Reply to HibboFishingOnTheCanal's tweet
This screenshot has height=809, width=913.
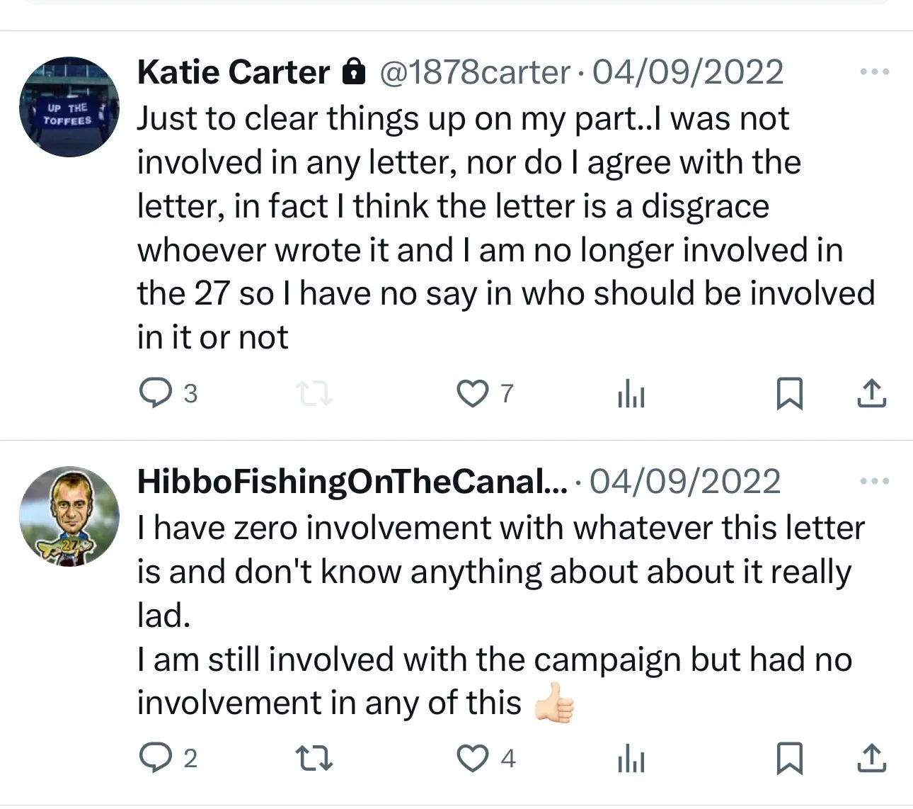coord(155,759)
